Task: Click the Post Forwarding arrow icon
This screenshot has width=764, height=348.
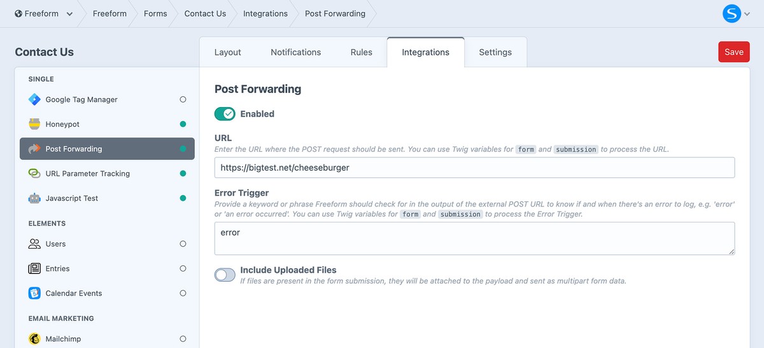Action: pos(34,149)
